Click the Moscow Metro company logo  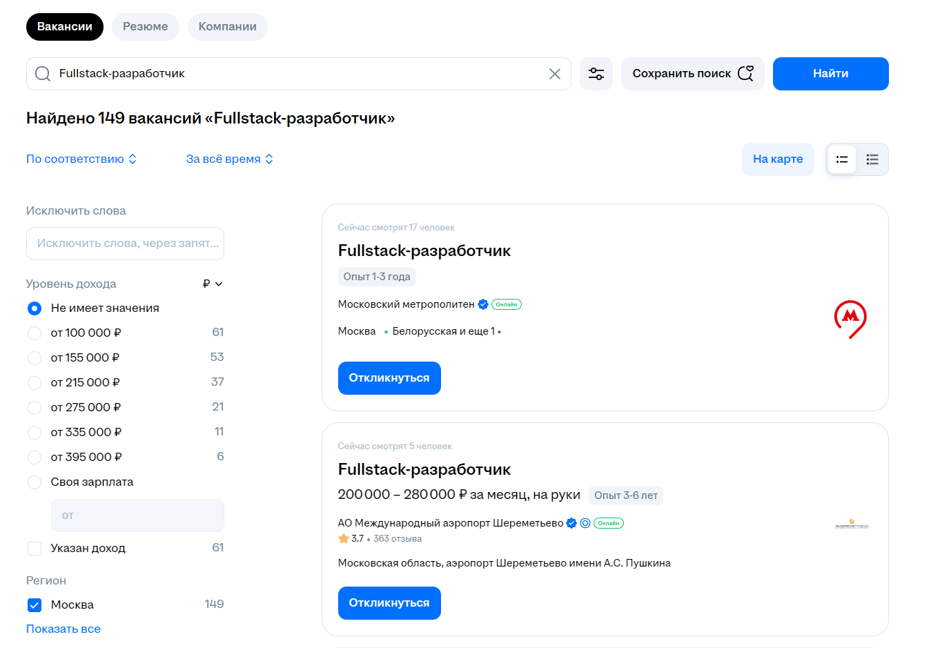tap(850, 319)
